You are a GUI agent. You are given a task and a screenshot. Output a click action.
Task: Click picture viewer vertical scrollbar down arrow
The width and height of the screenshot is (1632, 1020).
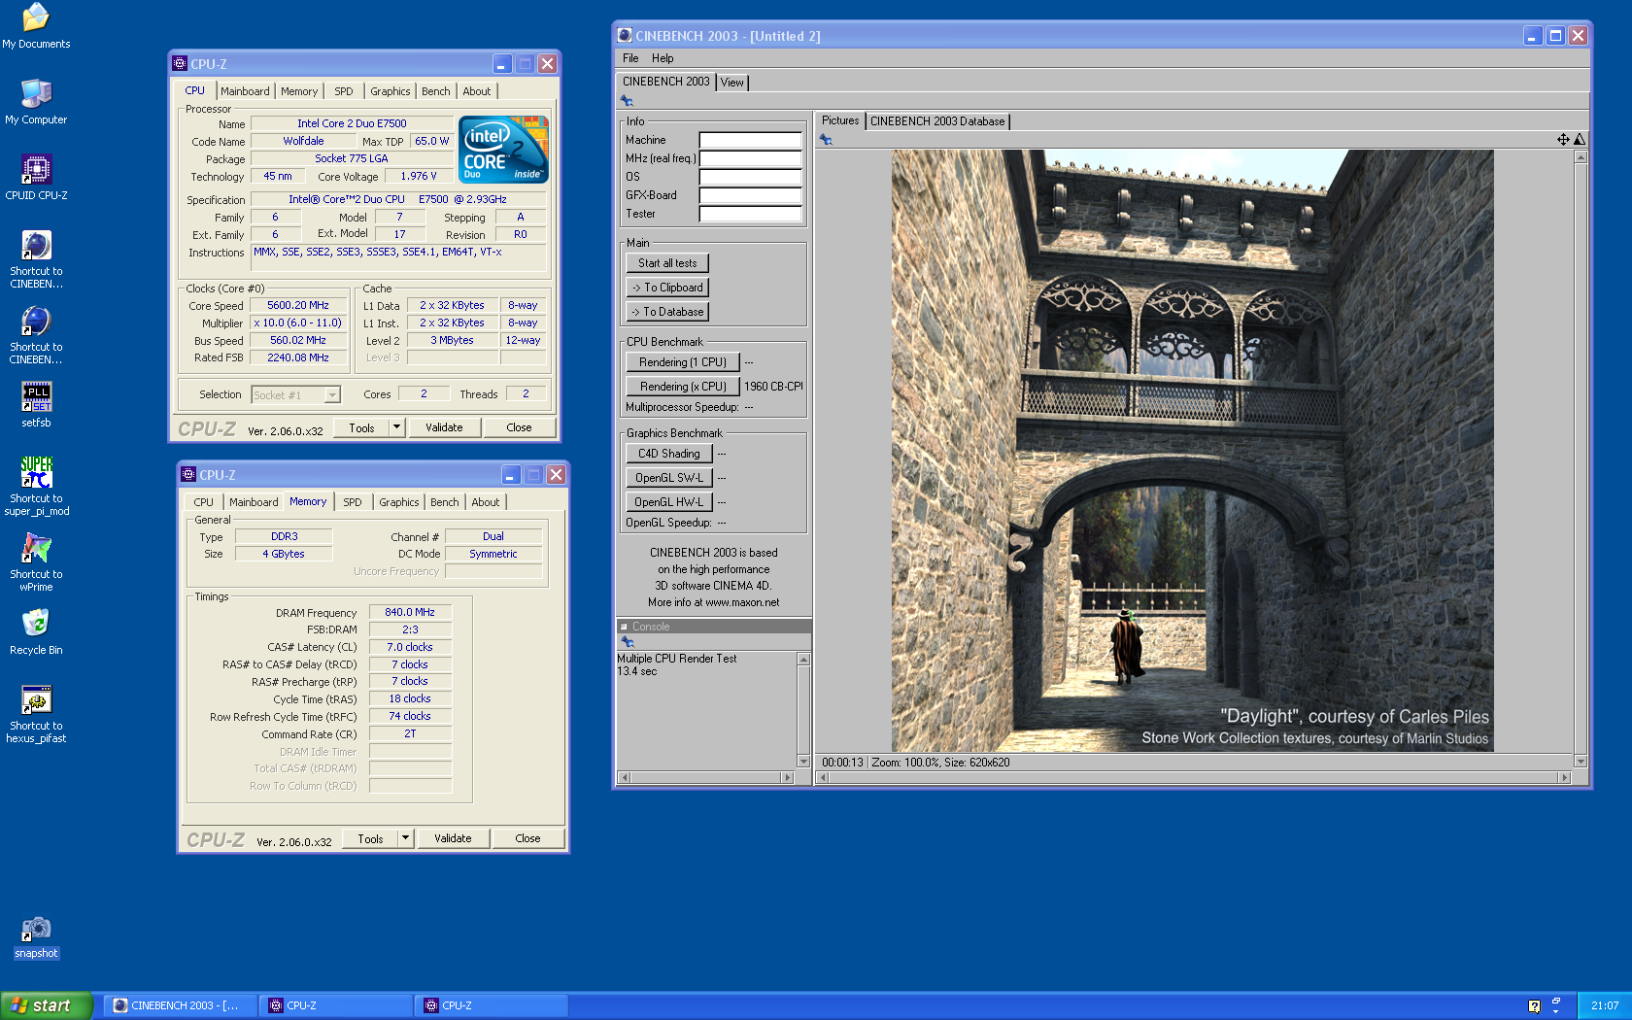pyautogui.click(x=1581, y=762)
